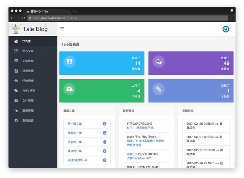
Task: Open the 紧张的一年 article link
Action: (75, 151)
